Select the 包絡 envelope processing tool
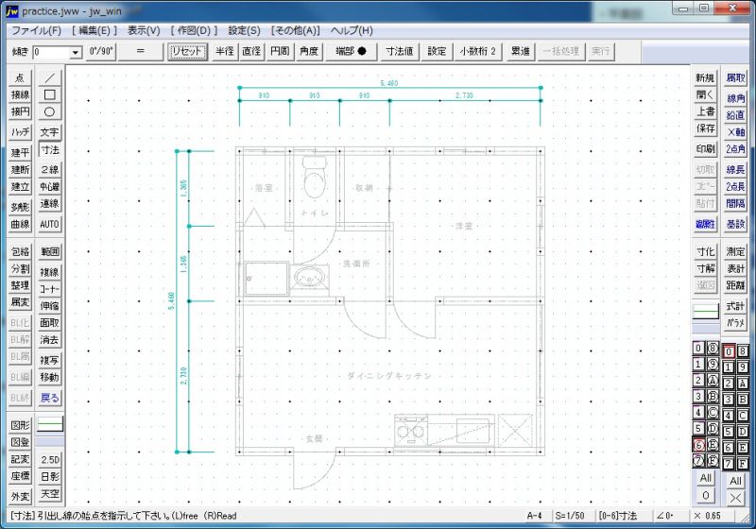 click(20, 251)
